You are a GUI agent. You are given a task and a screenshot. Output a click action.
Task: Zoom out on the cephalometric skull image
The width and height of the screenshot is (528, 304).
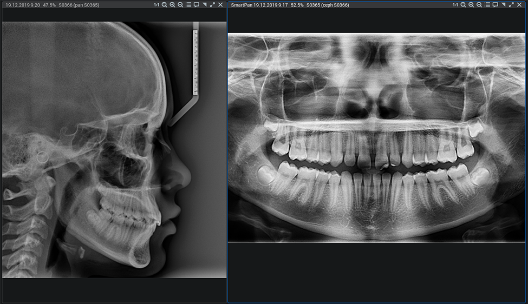pyautogui.click(x=180, y=5)
